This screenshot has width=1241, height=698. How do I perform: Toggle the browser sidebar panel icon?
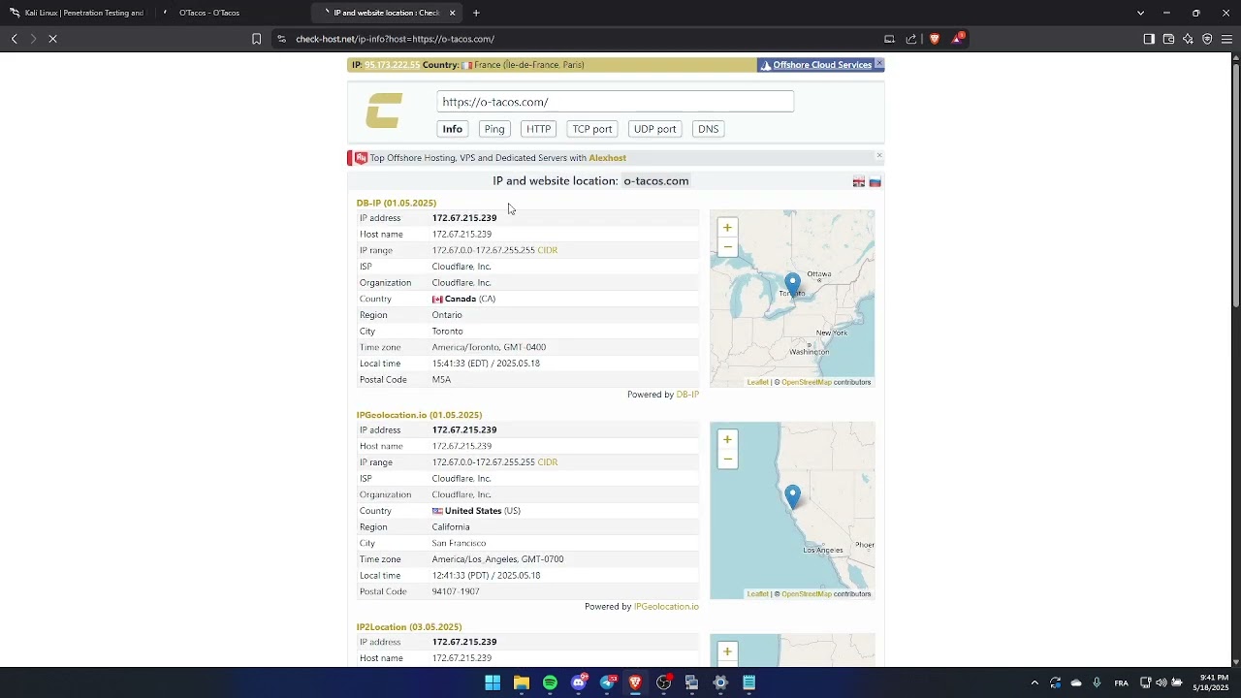coord(1149,39)
